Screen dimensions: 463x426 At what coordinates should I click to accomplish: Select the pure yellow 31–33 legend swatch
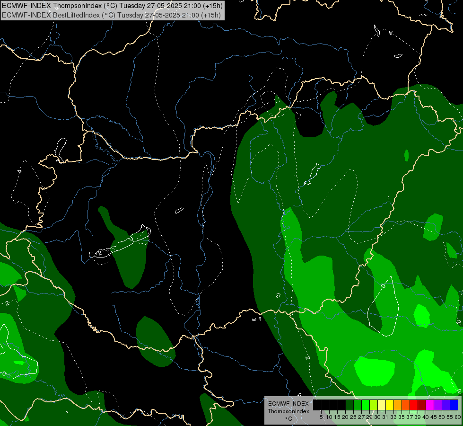click(x=390, y=405)
